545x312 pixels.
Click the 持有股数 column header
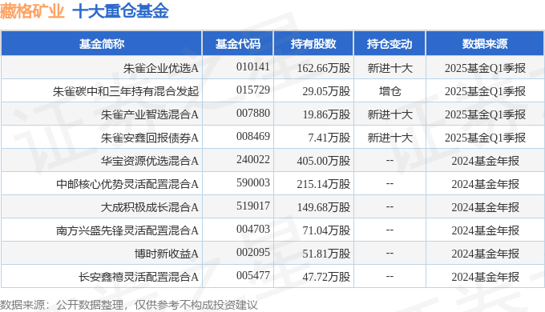click(313, 44)
